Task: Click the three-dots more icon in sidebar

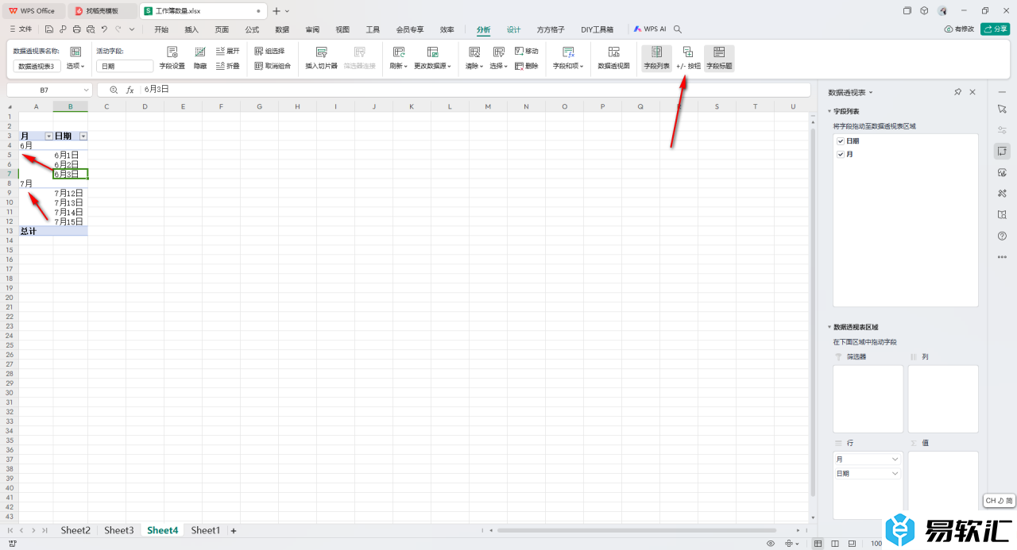Action: [x=1002, y=257]
